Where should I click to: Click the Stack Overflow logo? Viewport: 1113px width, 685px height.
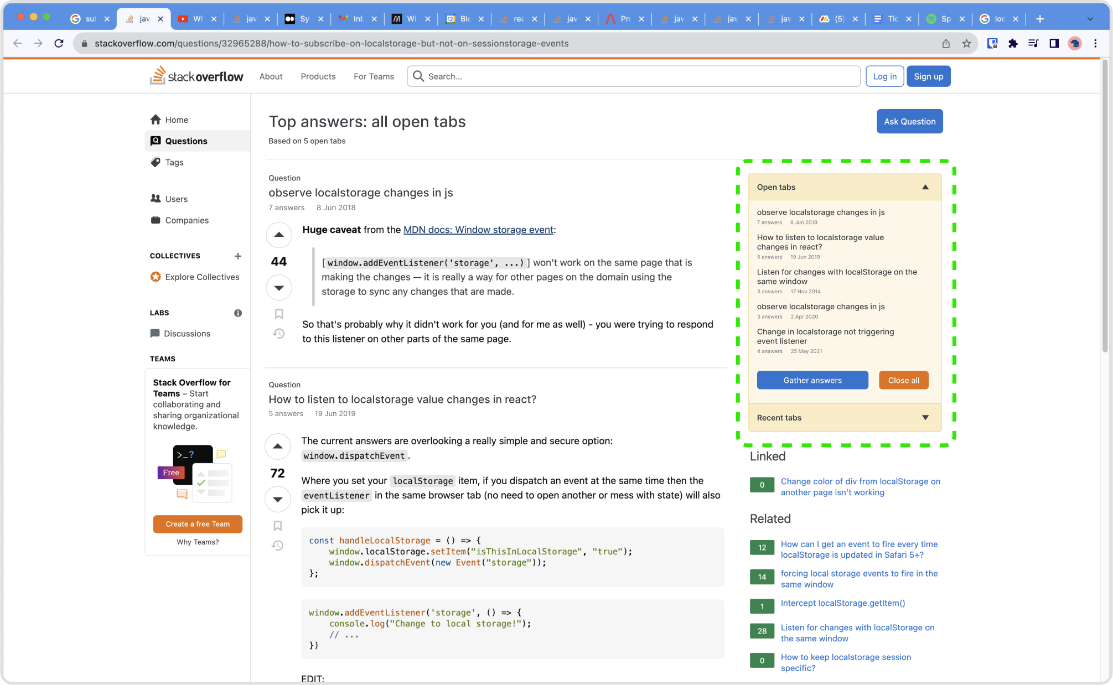[196, 76]
